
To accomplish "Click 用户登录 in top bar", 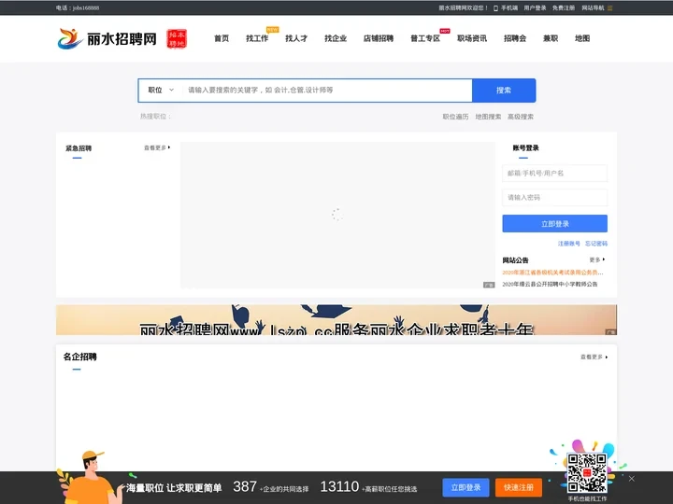I will point(535,7).
